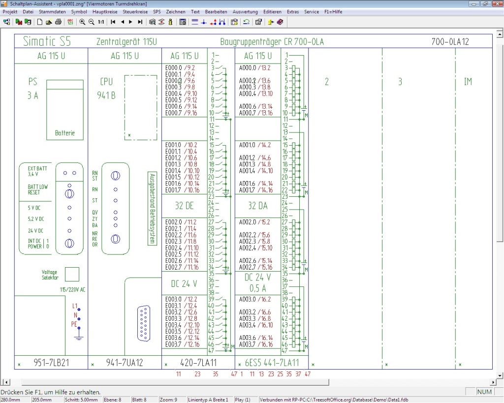Jump to first page with the arrow icon
Screen dimensions: 504x403
[113, 22]
